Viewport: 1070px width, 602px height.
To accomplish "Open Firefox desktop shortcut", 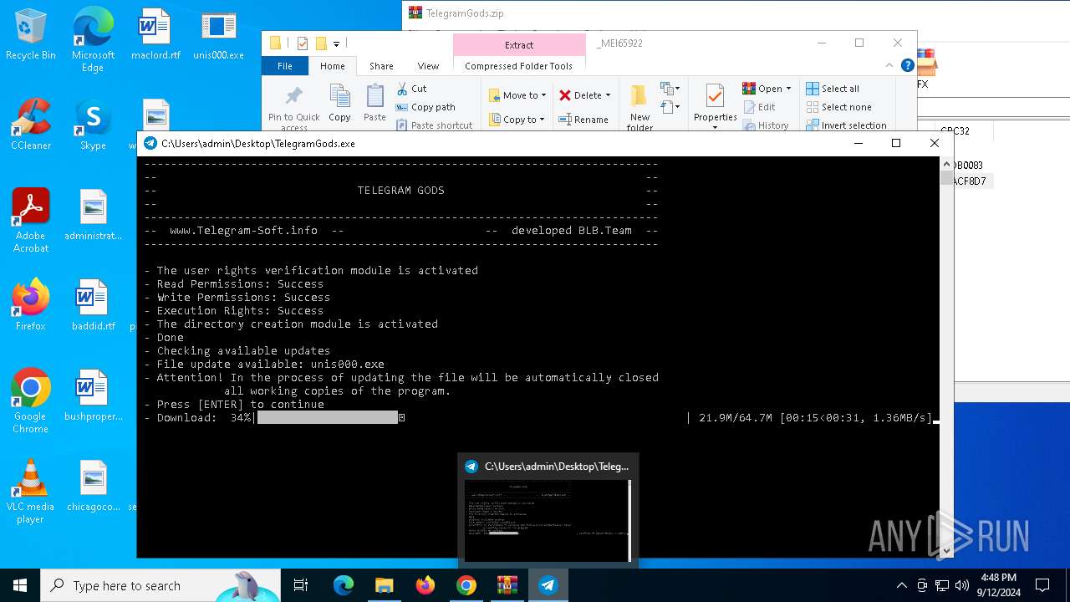I will pos(31,305).
